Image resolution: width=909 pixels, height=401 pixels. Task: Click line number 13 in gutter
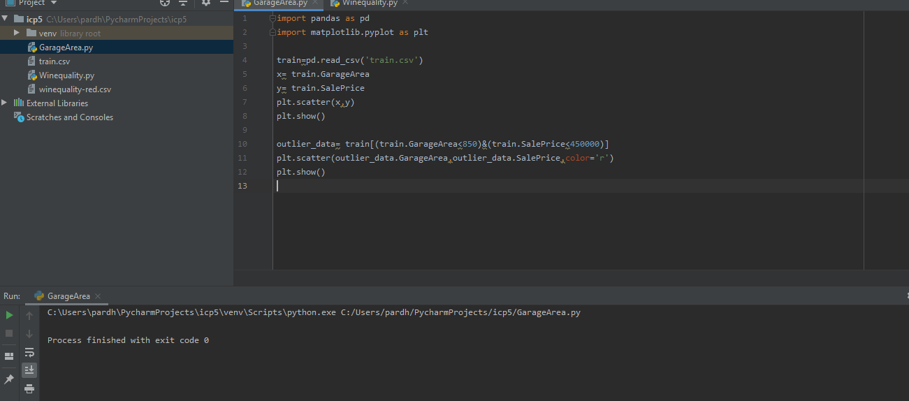(242, 186)
